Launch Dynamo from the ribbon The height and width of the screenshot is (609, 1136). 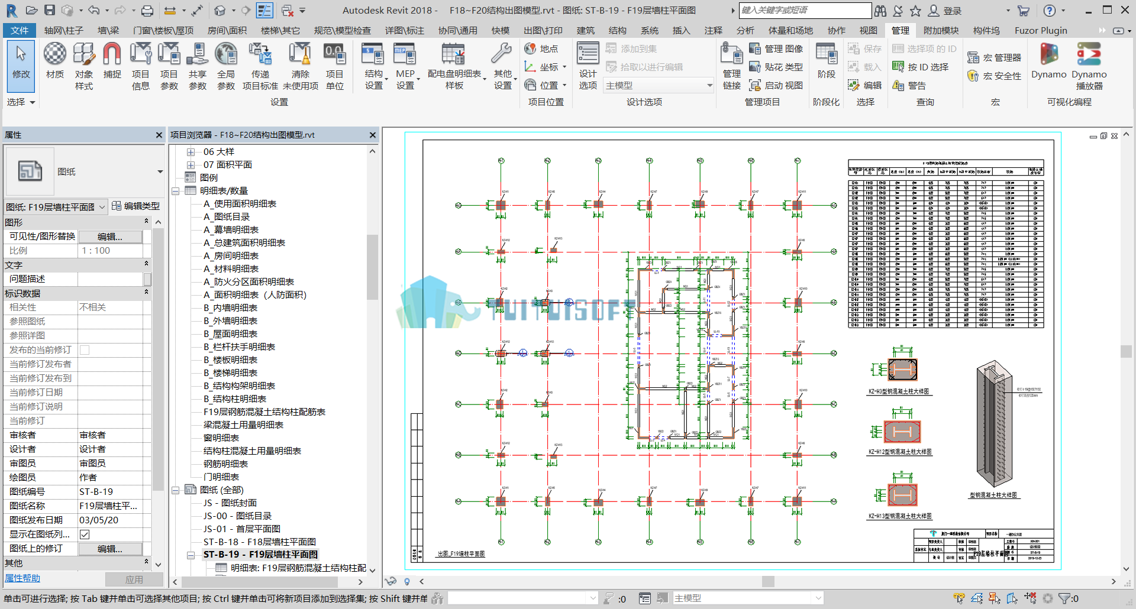(1048, 61)
